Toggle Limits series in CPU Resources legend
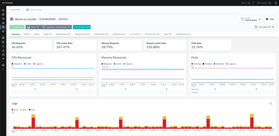 (x=28, y=64)
